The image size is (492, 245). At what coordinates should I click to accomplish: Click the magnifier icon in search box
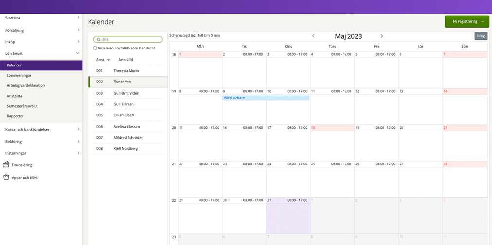(98, 40)
